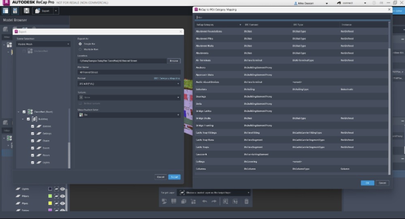
Task: Click OK in the Category Mapping dialog
Action: click(367, 183)
